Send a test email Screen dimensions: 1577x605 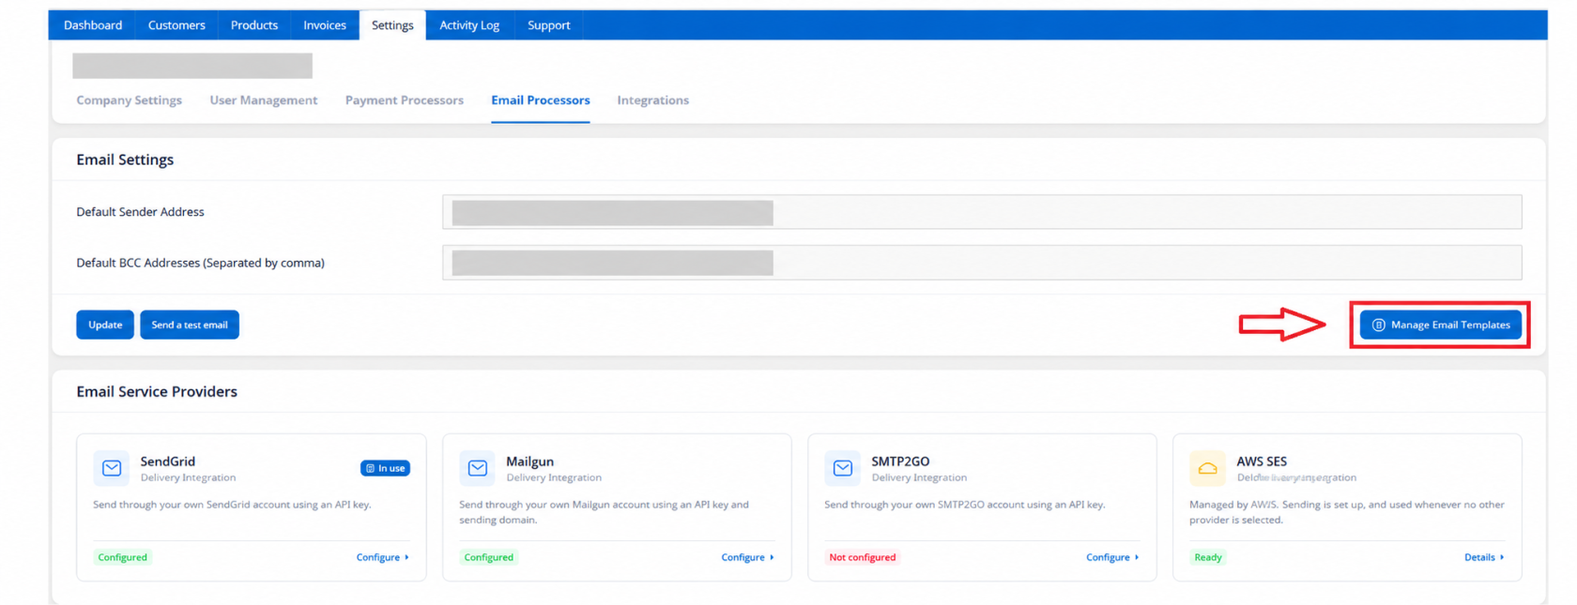click(x=190, y=325)
